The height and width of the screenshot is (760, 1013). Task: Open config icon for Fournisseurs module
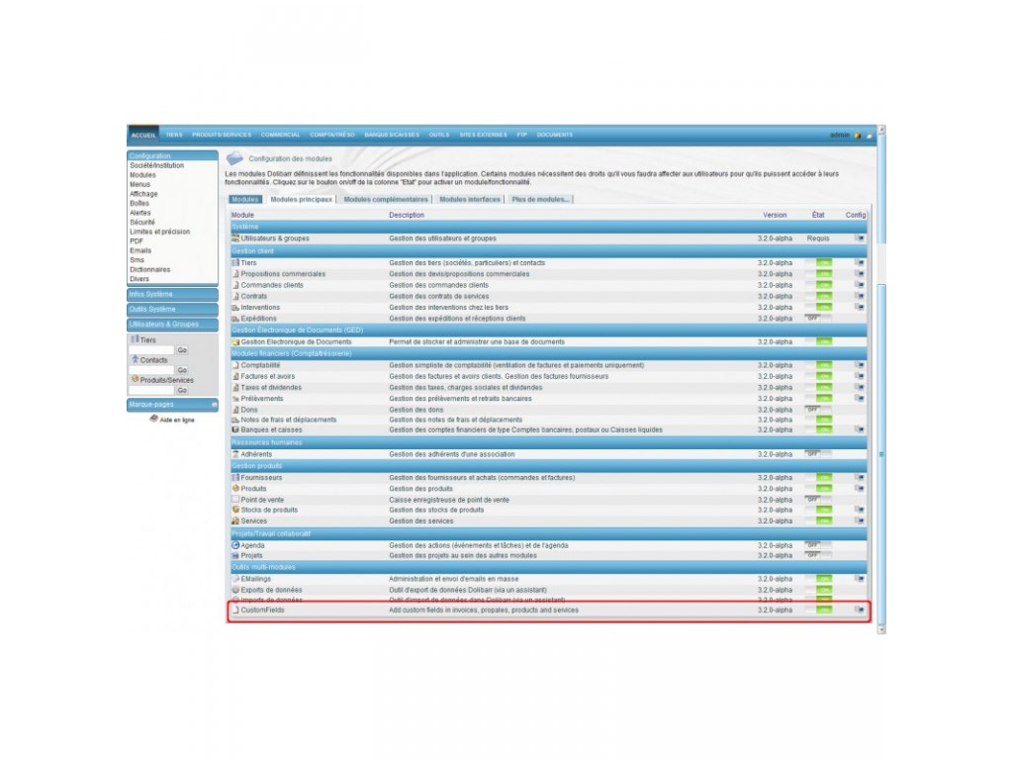click(x=860, y=478)
